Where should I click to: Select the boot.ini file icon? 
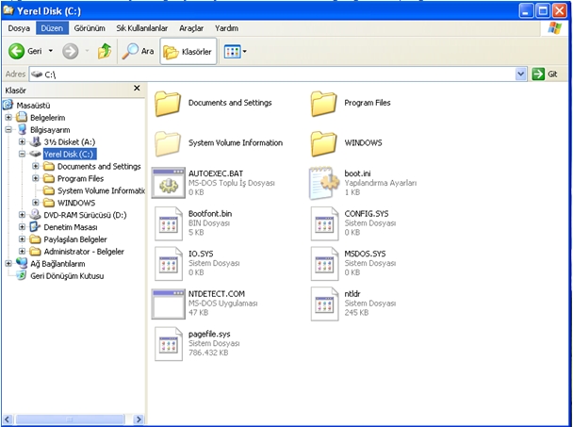coord(324,183)
